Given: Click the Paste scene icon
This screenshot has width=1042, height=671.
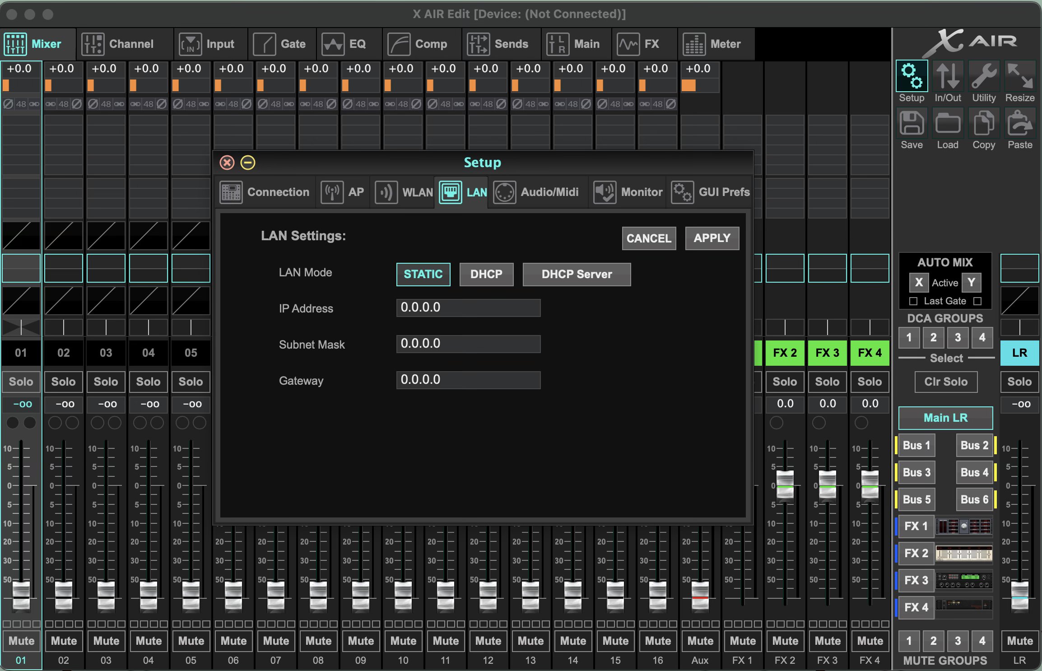Looking at the screenshot, I should [1020, 123].
